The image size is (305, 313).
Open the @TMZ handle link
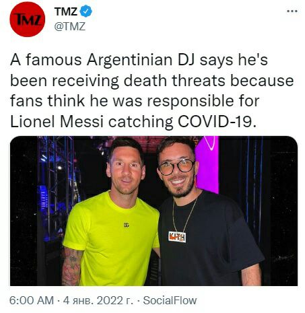tap(70, 26)
